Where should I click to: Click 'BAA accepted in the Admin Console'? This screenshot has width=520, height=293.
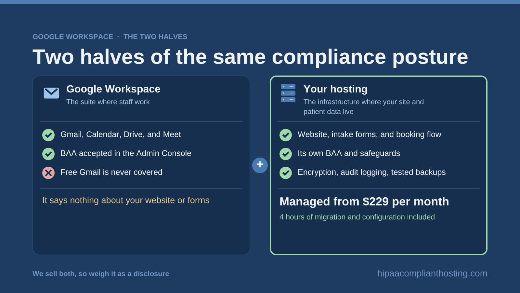(x=126, y=153)
